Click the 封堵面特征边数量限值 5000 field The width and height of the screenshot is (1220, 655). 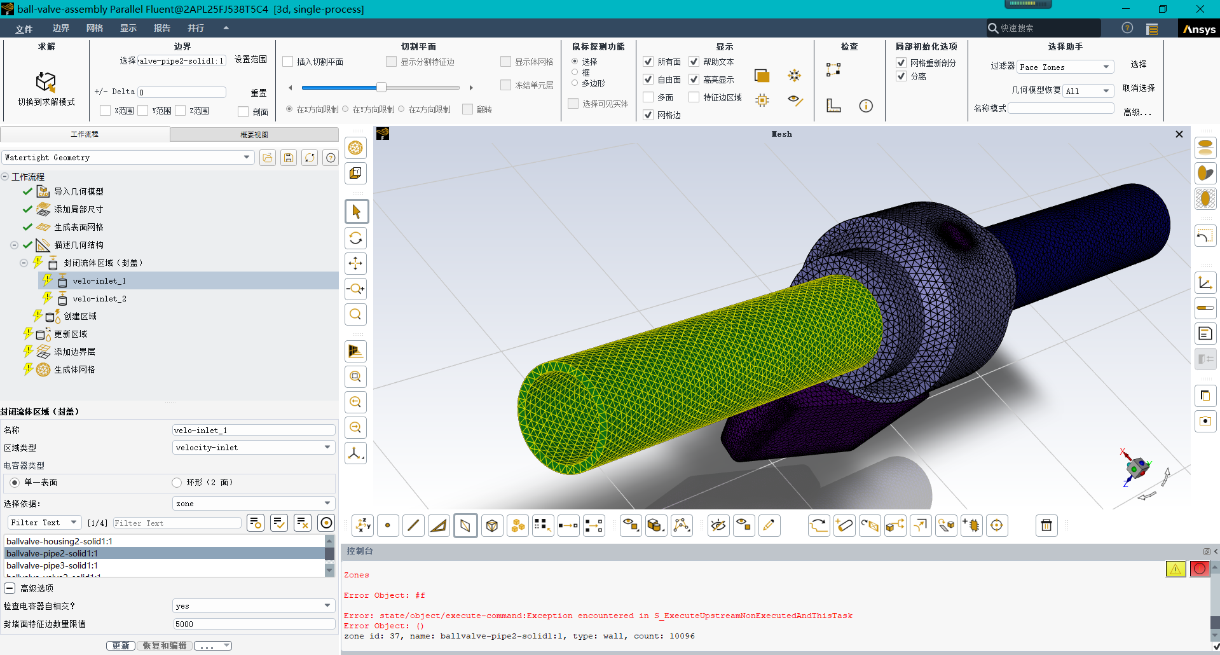click(254, 624)
